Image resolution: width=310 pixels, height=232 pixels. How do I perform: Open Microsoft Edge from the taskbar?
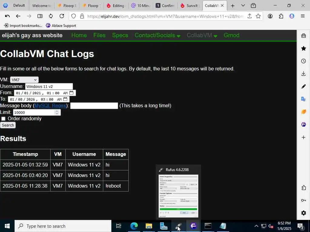pos(134,226)
